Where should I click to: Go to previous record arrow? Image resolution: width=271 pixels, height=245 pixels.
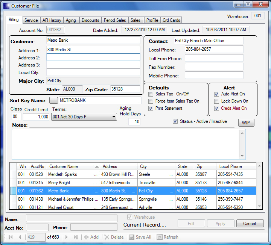click(20, 237)
